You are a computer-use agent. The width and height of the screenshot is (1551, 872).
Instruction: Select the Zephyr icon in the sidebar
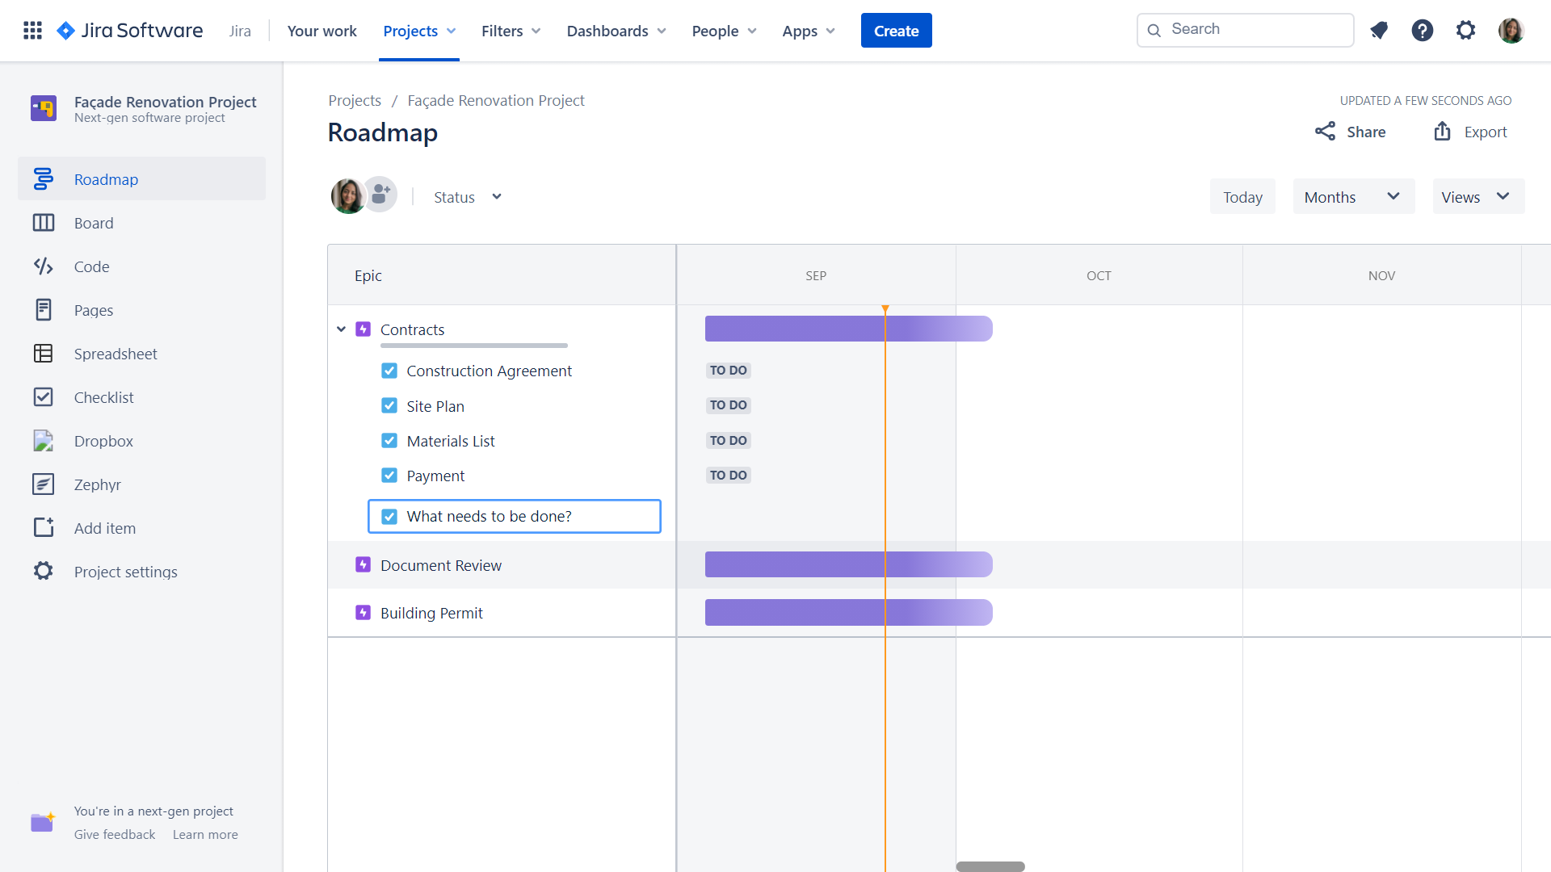[x=44, y=484]
